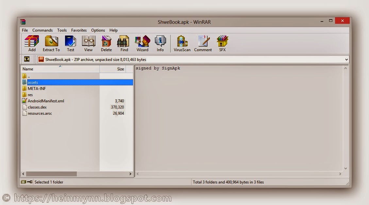Select the resources.arsc file name
369x205 pixels.
point(40,113)
